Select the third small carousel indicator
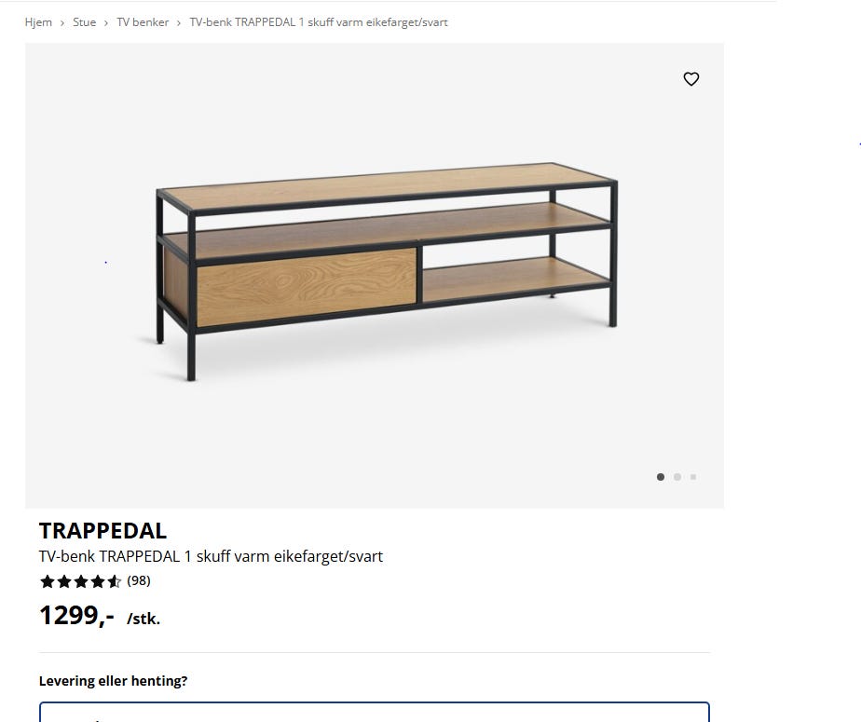Viewport: 861px width, 722px height. (x=693, y=477)
